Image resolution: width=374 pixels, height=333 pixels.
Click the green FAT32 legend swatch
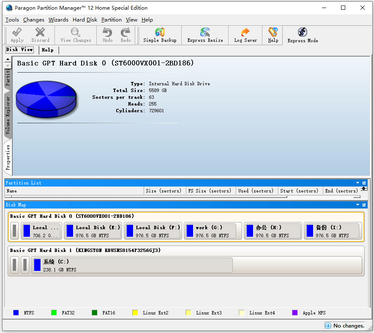tap(54, 313)
